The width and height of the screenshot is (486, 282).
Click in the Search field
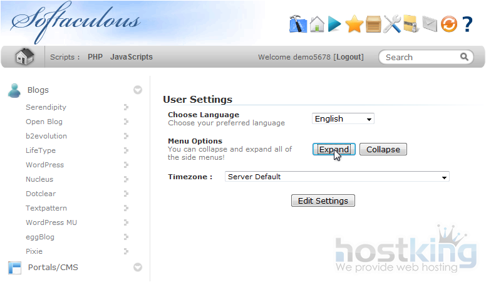click(421, 57)
